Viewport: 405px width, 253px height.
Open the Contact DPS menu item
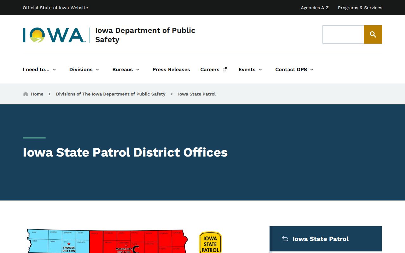[291, 70]
